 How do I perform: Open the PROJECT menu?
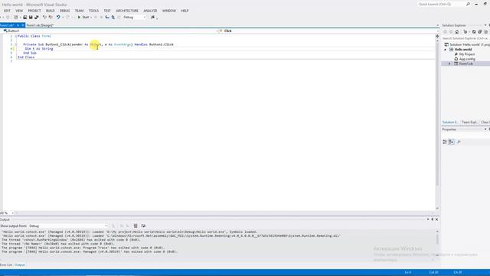(x=34, y=11)
